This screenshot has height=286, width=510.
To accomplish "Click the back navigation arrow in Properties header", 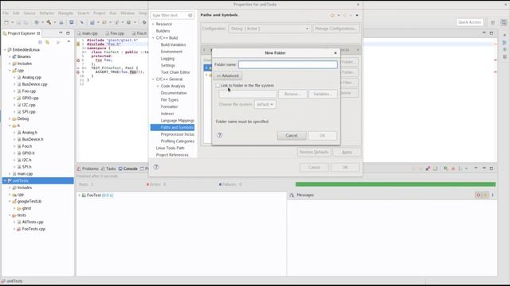I will [x=332, y=15].
